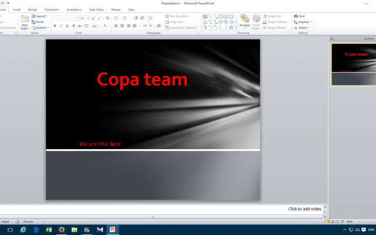
Task: Align text left
Action: point(116,26)
